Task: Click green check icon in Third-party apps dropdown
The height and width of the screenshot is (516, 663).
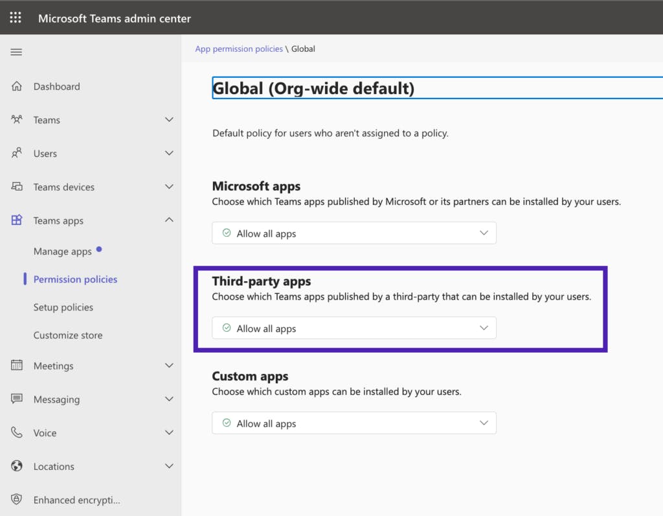Action: (227, 328)
